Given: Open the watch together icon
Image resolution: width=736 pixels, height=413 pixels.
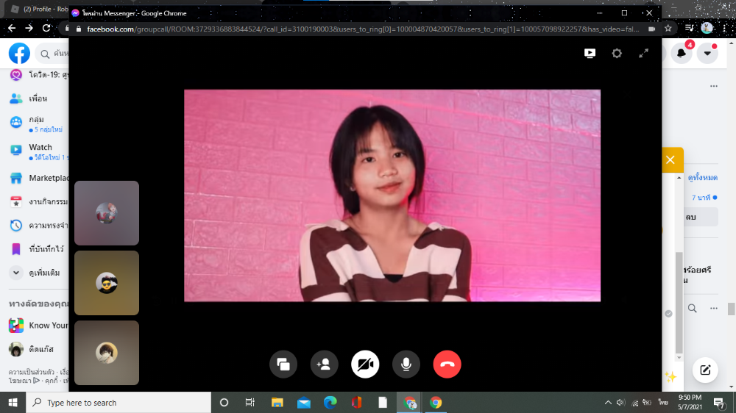Looking at the screenshot, I should click(590, 54).
